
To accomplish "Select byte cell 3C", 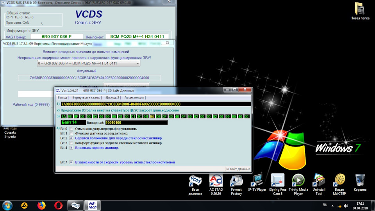I will (139, 116).
